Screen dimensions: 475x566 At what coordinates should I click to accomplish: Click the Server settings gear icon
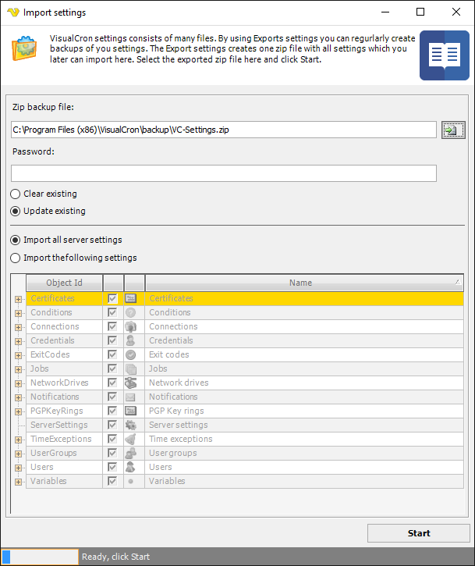point(130,425)
